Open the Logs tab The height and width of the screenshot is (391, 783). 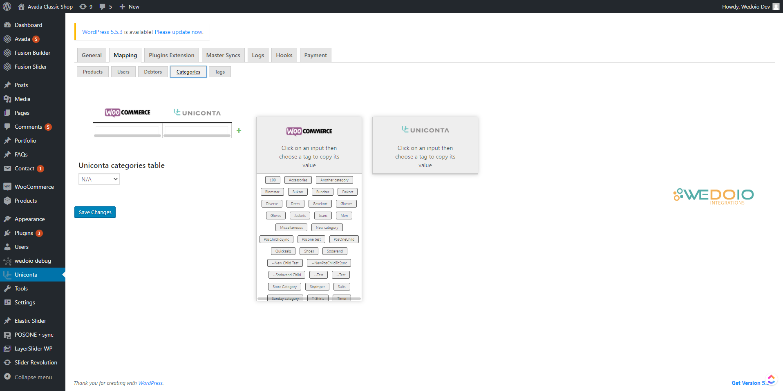point(258,55)
